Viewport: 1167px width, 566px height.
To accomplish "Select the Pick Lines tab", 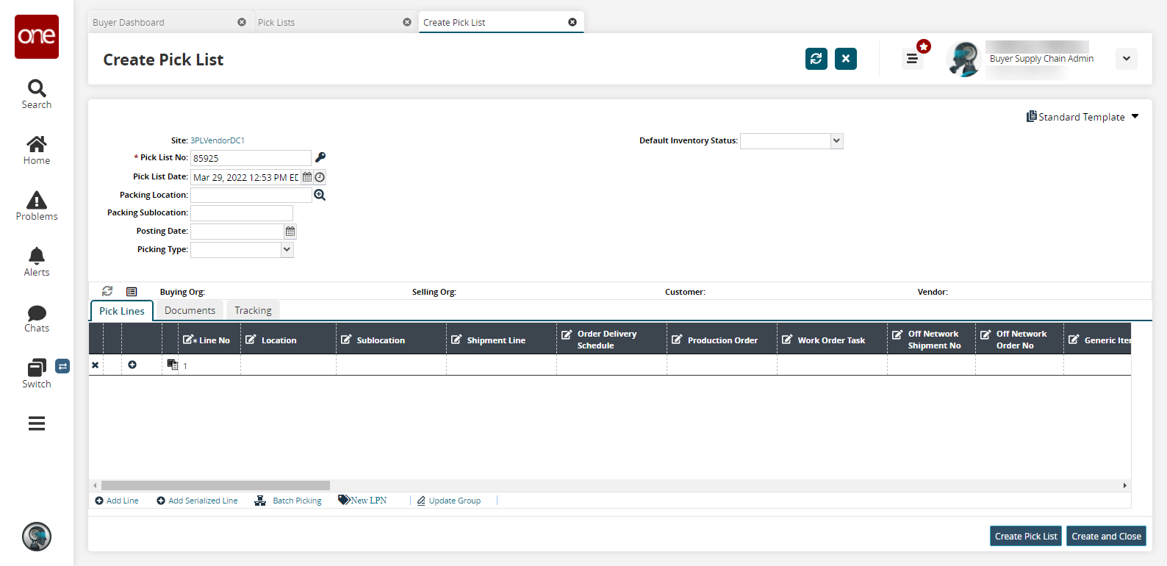I will click(x=122, y=311).
